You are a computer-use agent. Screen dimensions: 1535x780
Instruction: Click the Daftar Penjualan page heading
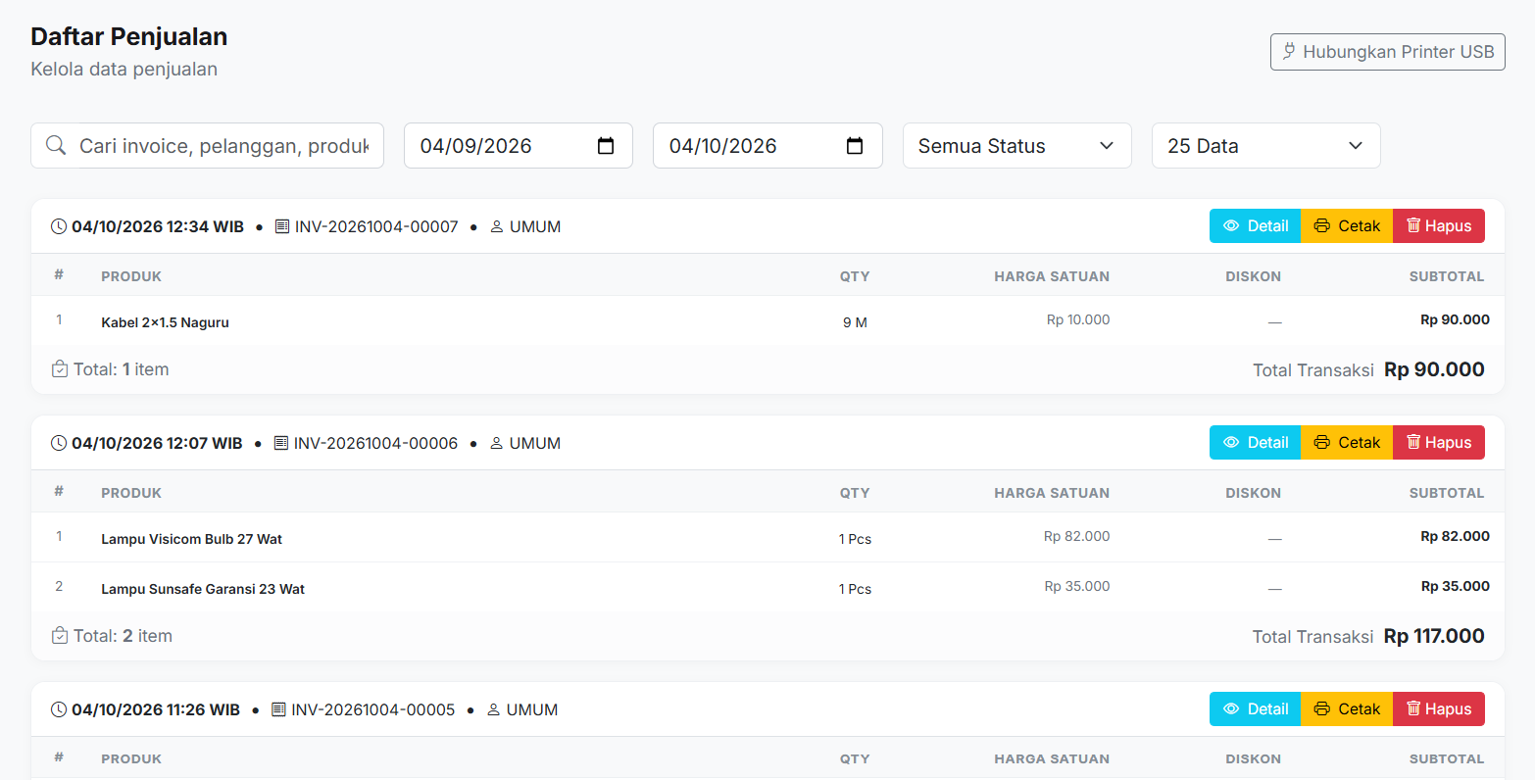point(129,36)
